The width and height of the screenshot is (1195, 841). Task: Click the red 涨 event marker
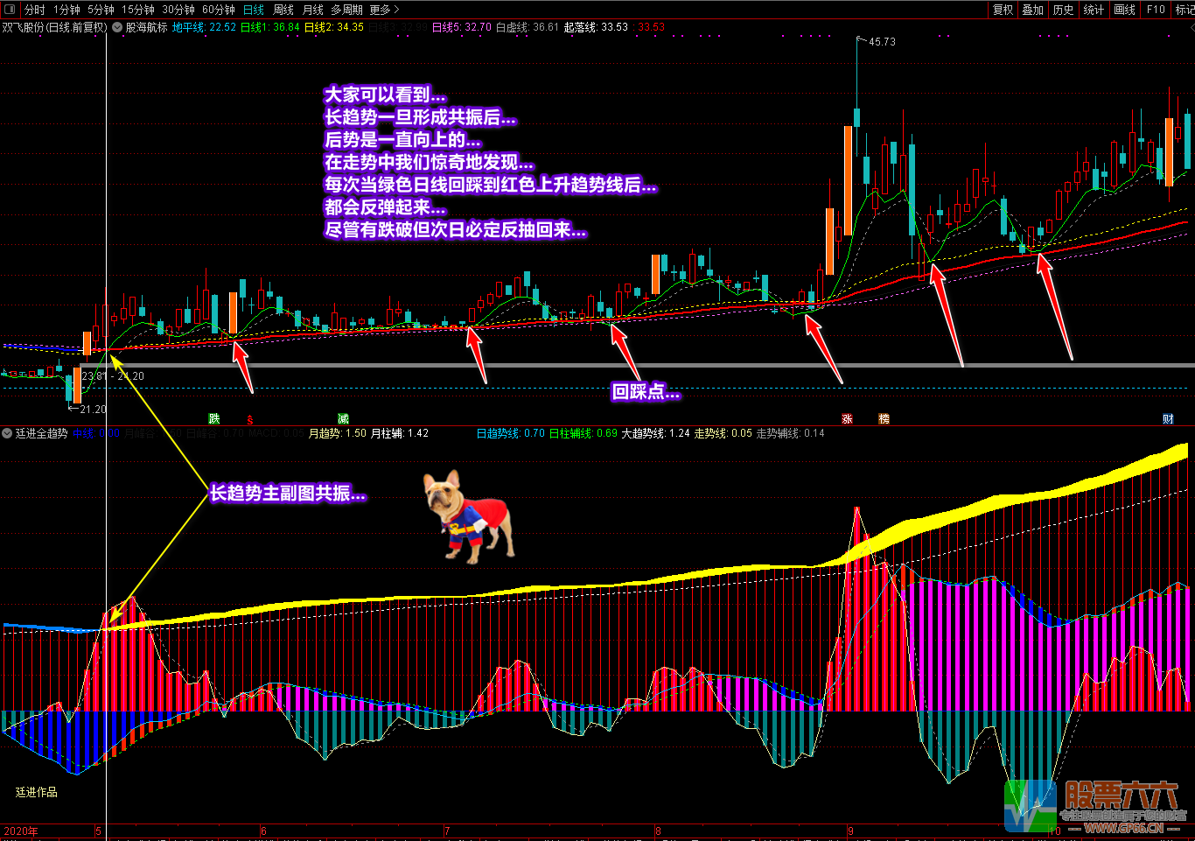847,419
